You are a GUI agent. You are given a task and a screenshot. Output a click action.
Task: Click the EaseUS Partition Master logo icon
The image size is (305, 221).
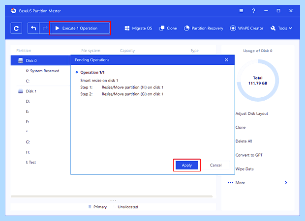click(14, 11)
